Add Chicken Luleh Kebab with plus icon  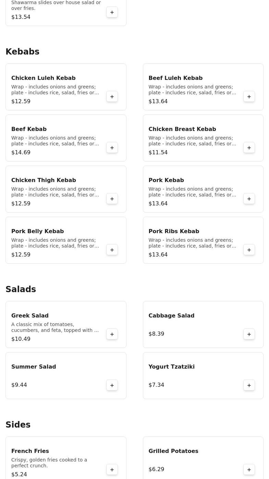click(112, 97)
